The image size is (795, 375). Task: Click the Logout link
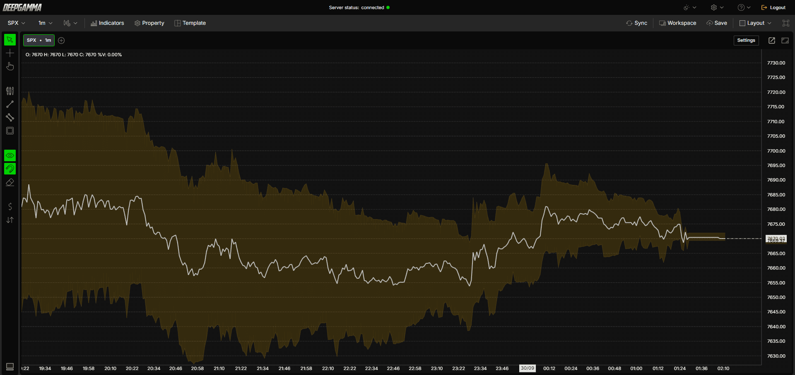[773, 7]
